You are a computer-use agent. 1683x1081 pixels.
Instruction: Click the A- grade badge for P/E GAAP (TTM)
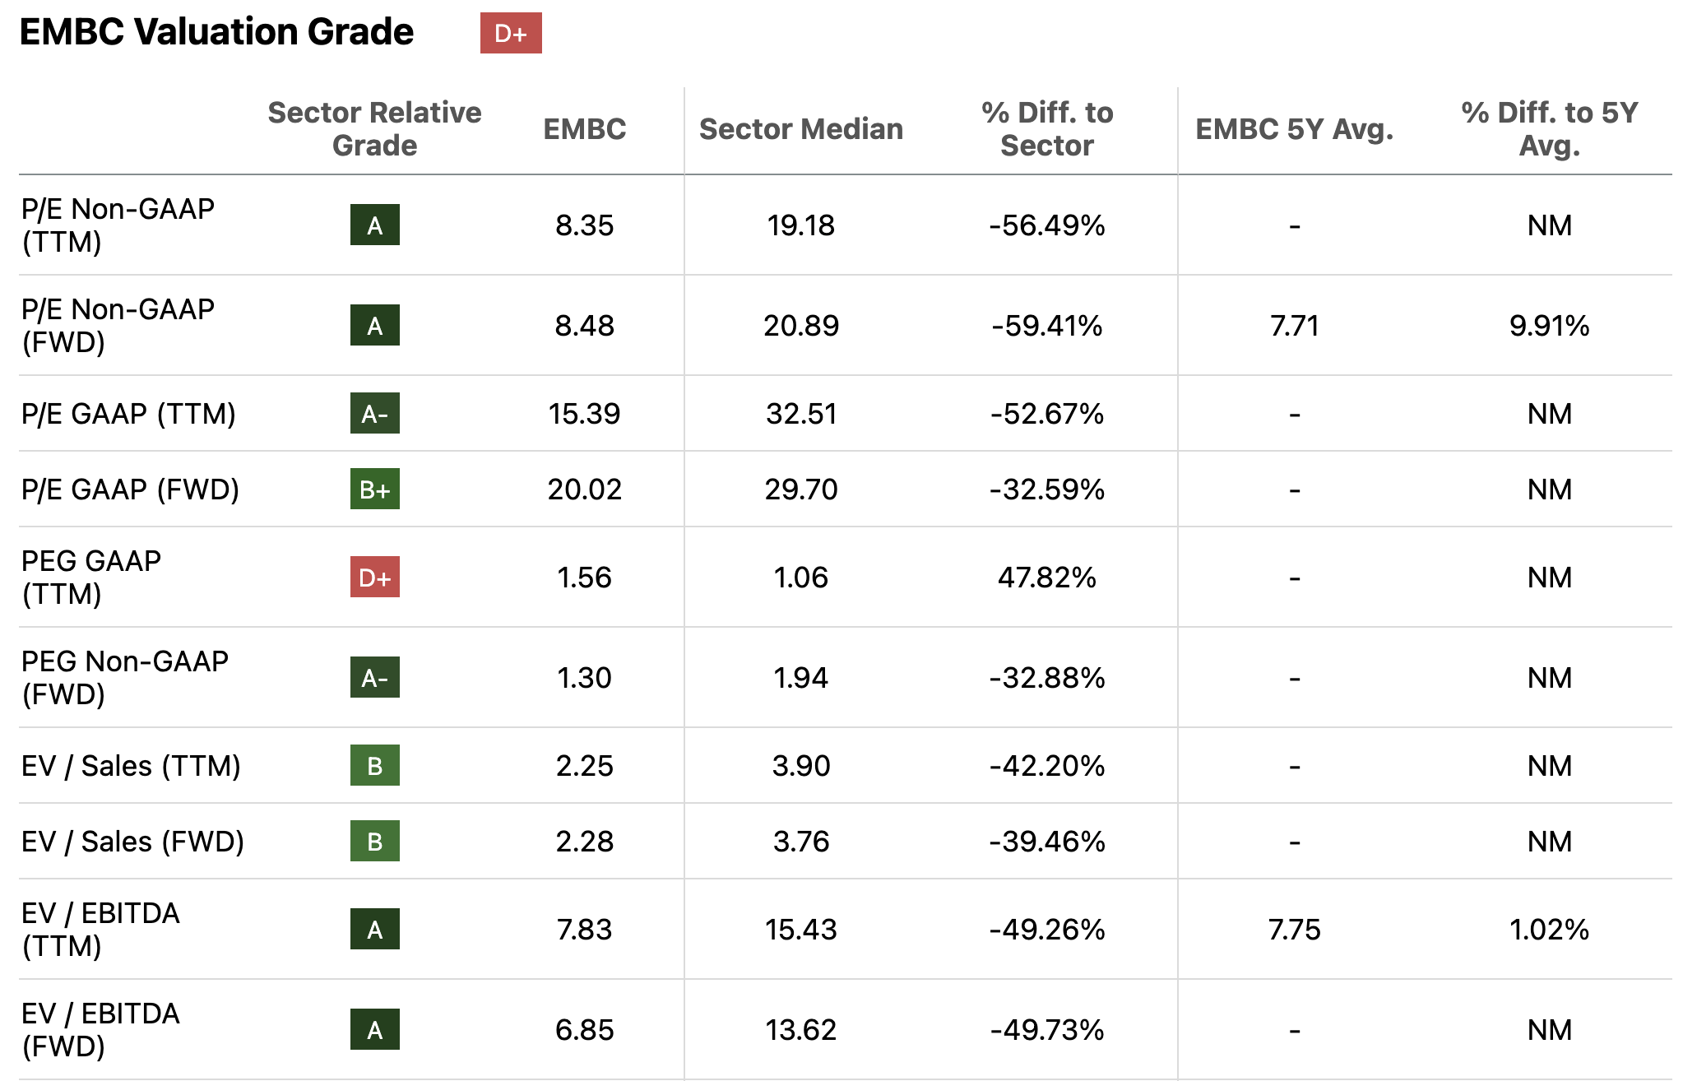coord(374,414)
